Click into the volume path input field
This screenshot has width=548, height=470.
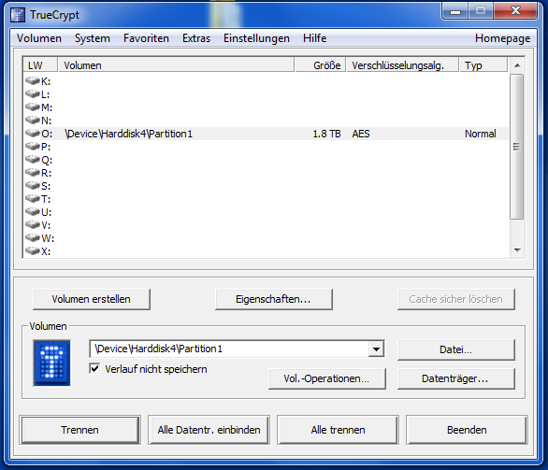pyautogui.click(x=229, y=349)
